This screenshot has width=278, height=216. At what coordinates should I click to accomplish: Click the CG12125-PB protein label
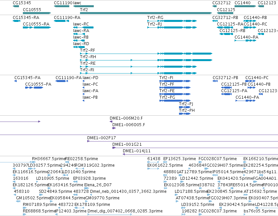pos(234,84)
